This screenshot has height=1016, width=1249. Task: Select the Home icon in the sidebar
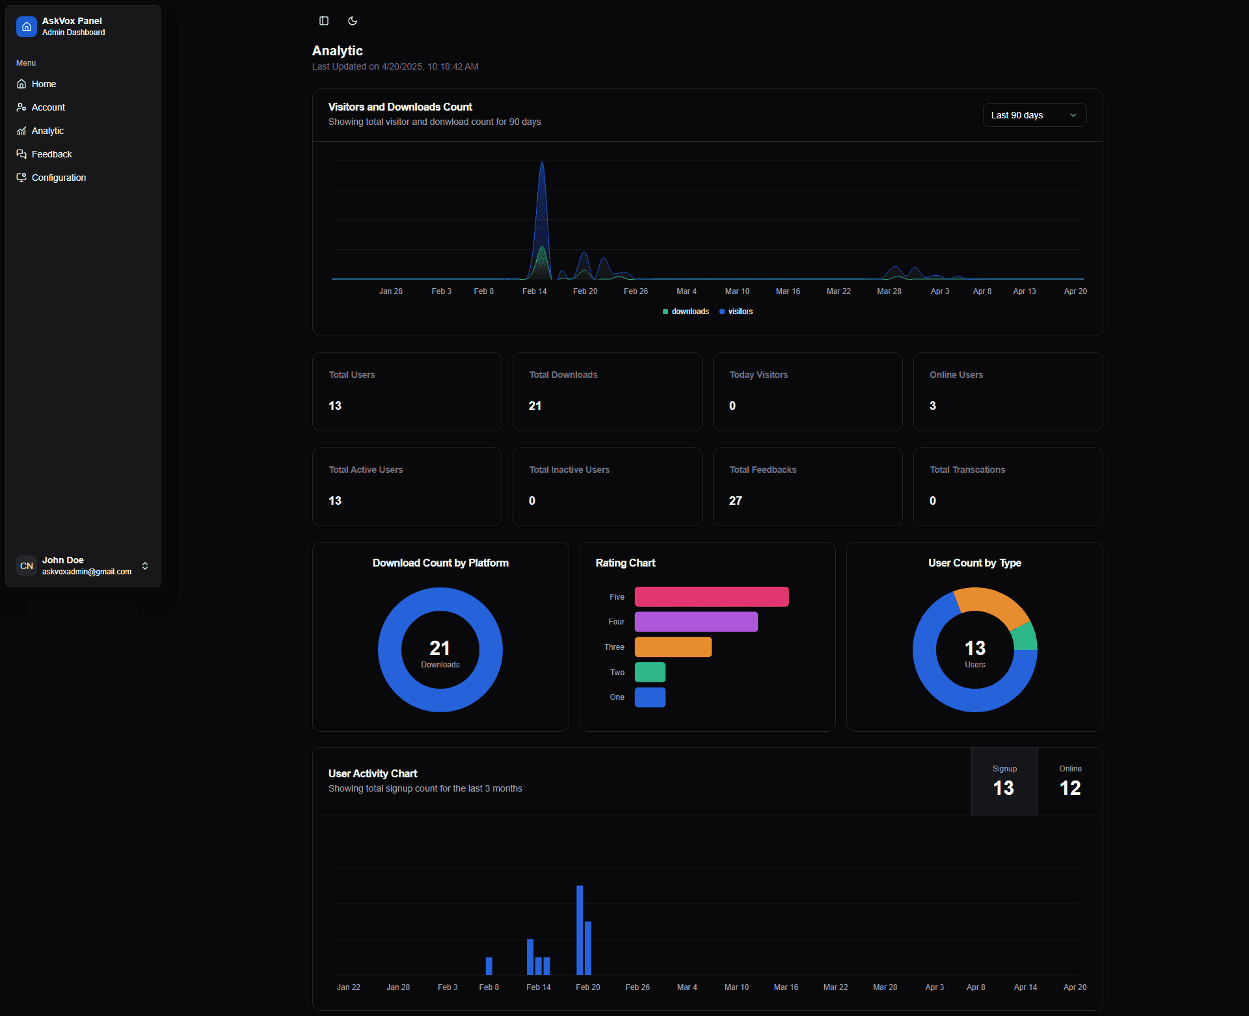click(21, 84)
